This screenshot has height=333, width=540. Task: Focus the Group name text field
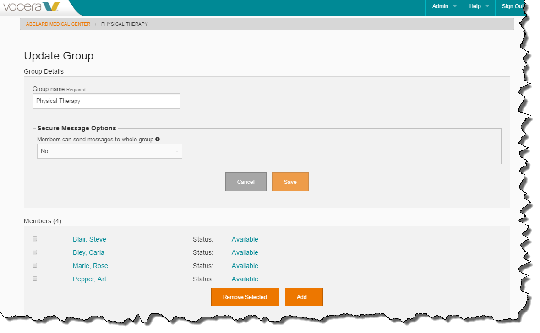point(106,101)
